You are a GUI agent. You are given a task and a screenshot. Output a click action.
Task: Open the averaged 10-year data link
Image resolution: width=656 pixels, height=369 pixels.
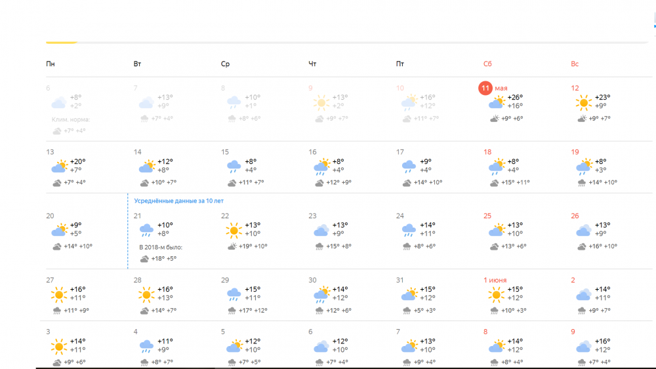coord(178,201)
